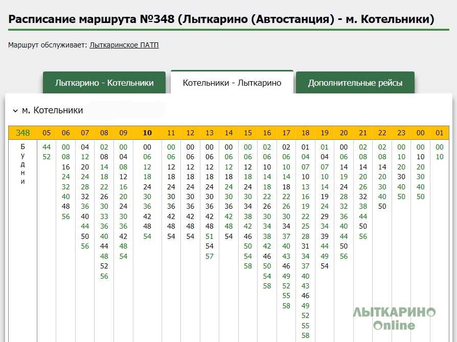Image resolution: width=457 pixels, height=342 pixels.
Task: Select the 23 hour column header
Action: 401,133
